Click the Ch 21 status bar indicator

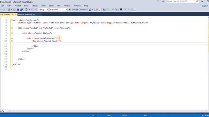click(x=124, y=116)
